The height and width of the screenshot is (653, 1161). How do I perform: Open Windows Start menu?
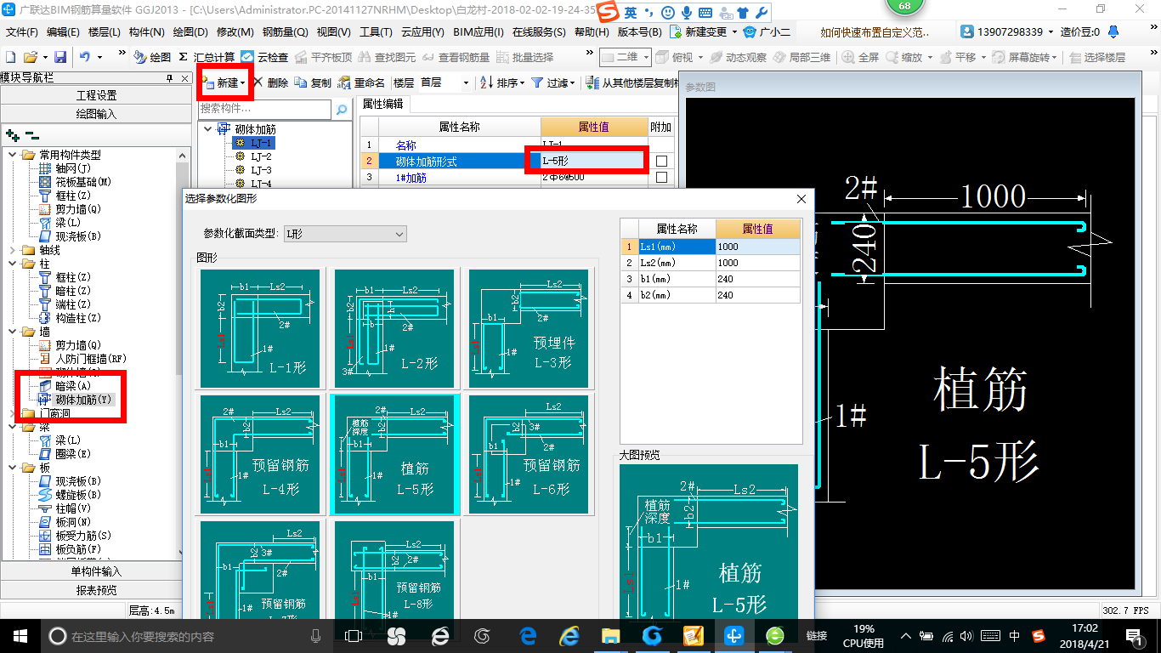click(19, 635)
